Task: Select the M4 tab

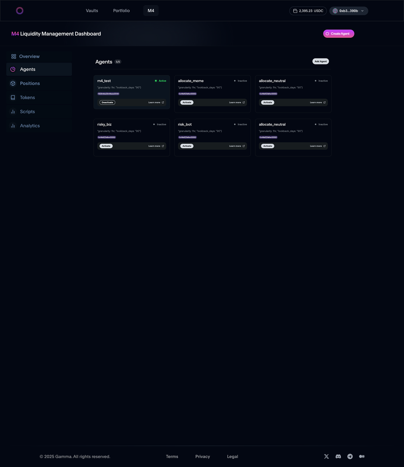Action: pos(151,11)
